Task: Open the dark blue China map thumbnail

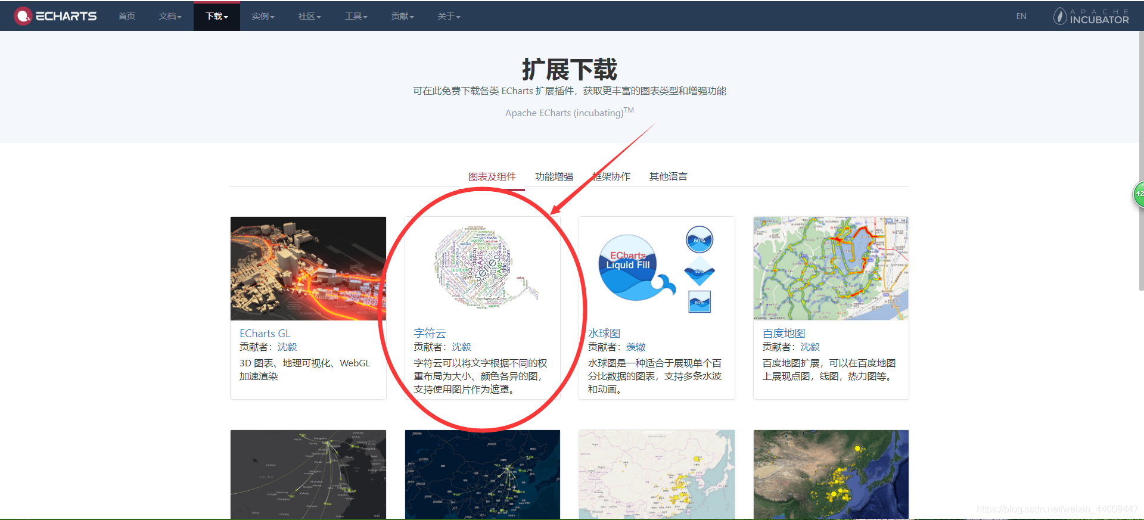Action: 483,475
